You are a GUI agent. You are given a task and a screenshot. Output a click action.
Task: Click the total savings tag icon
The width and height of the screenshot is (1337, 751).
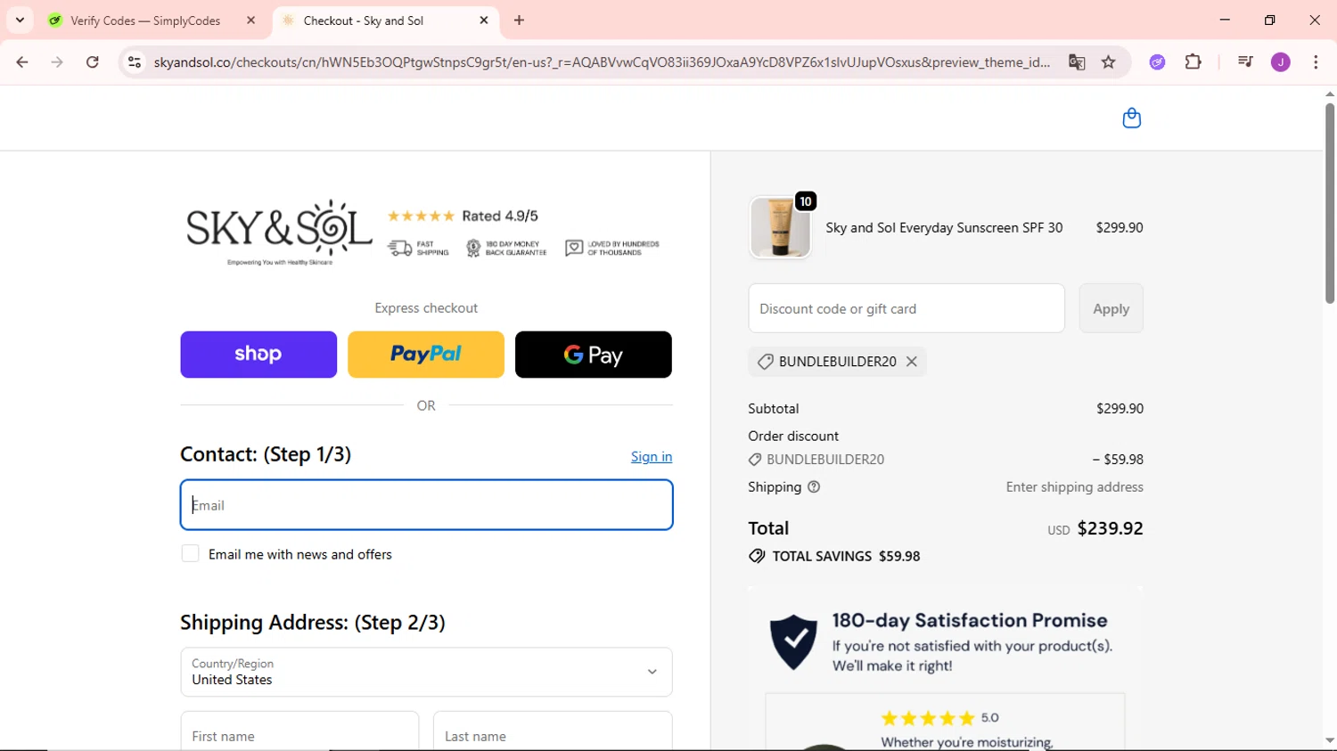[757, 556]
